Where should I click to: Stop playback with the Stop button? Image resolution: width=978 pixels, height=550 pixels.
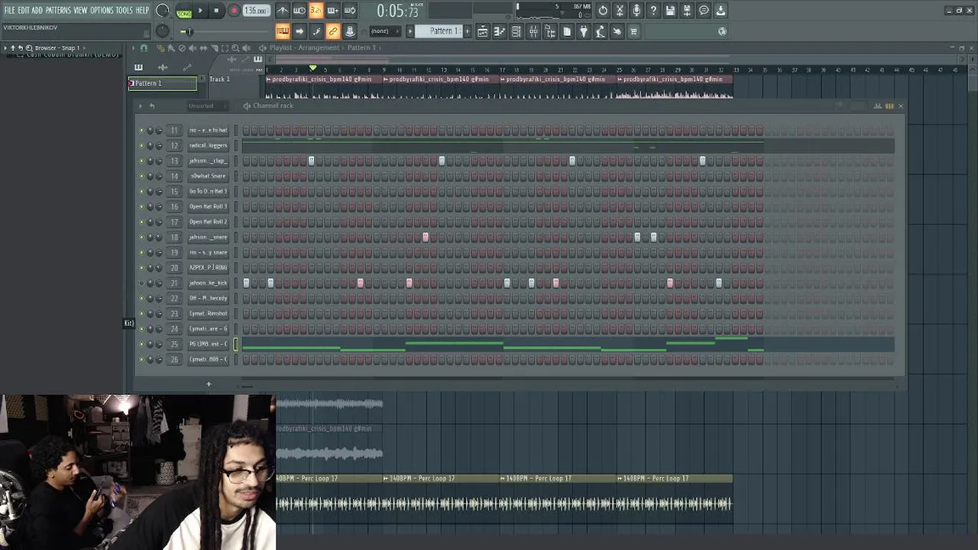click(x=216, y=11)
